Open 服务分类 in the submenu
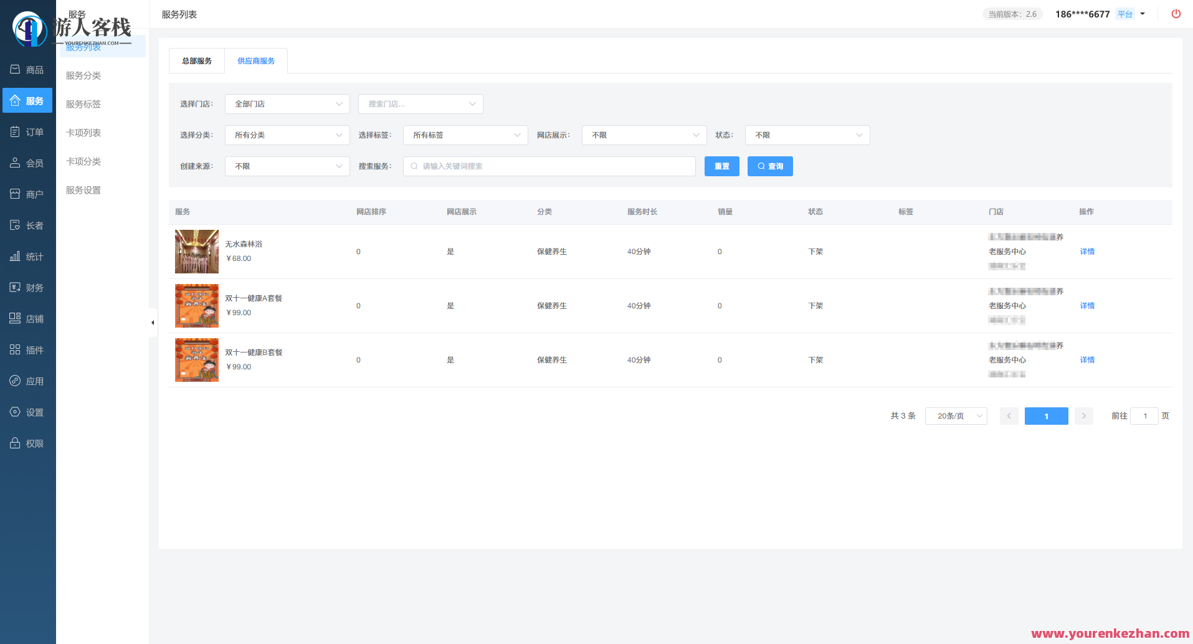 click(83, 75)
